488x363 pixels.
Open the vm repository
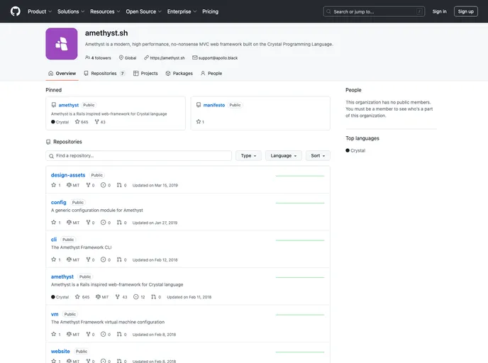[x=55, y=314]
